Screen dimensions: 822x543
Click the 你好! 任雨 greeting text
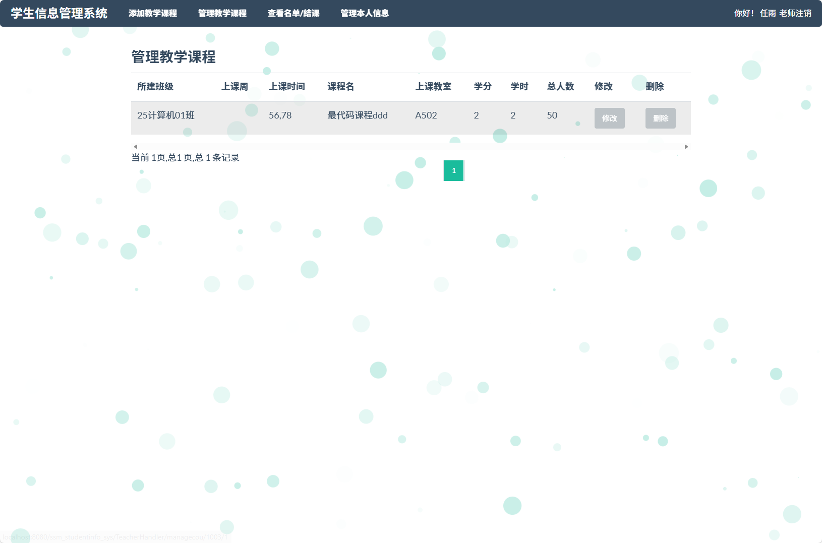tap(754, 14)
